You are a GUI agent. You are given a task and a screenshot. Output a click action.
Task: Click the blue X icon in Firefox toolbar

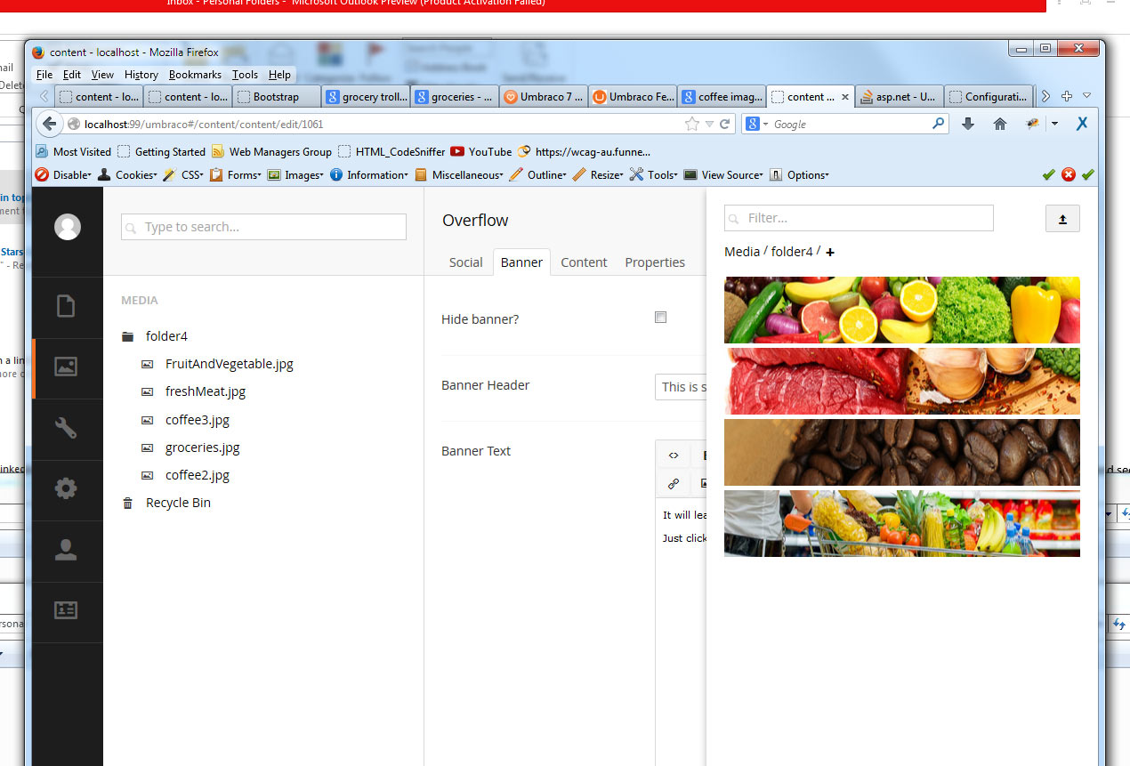coord(1082,124)
